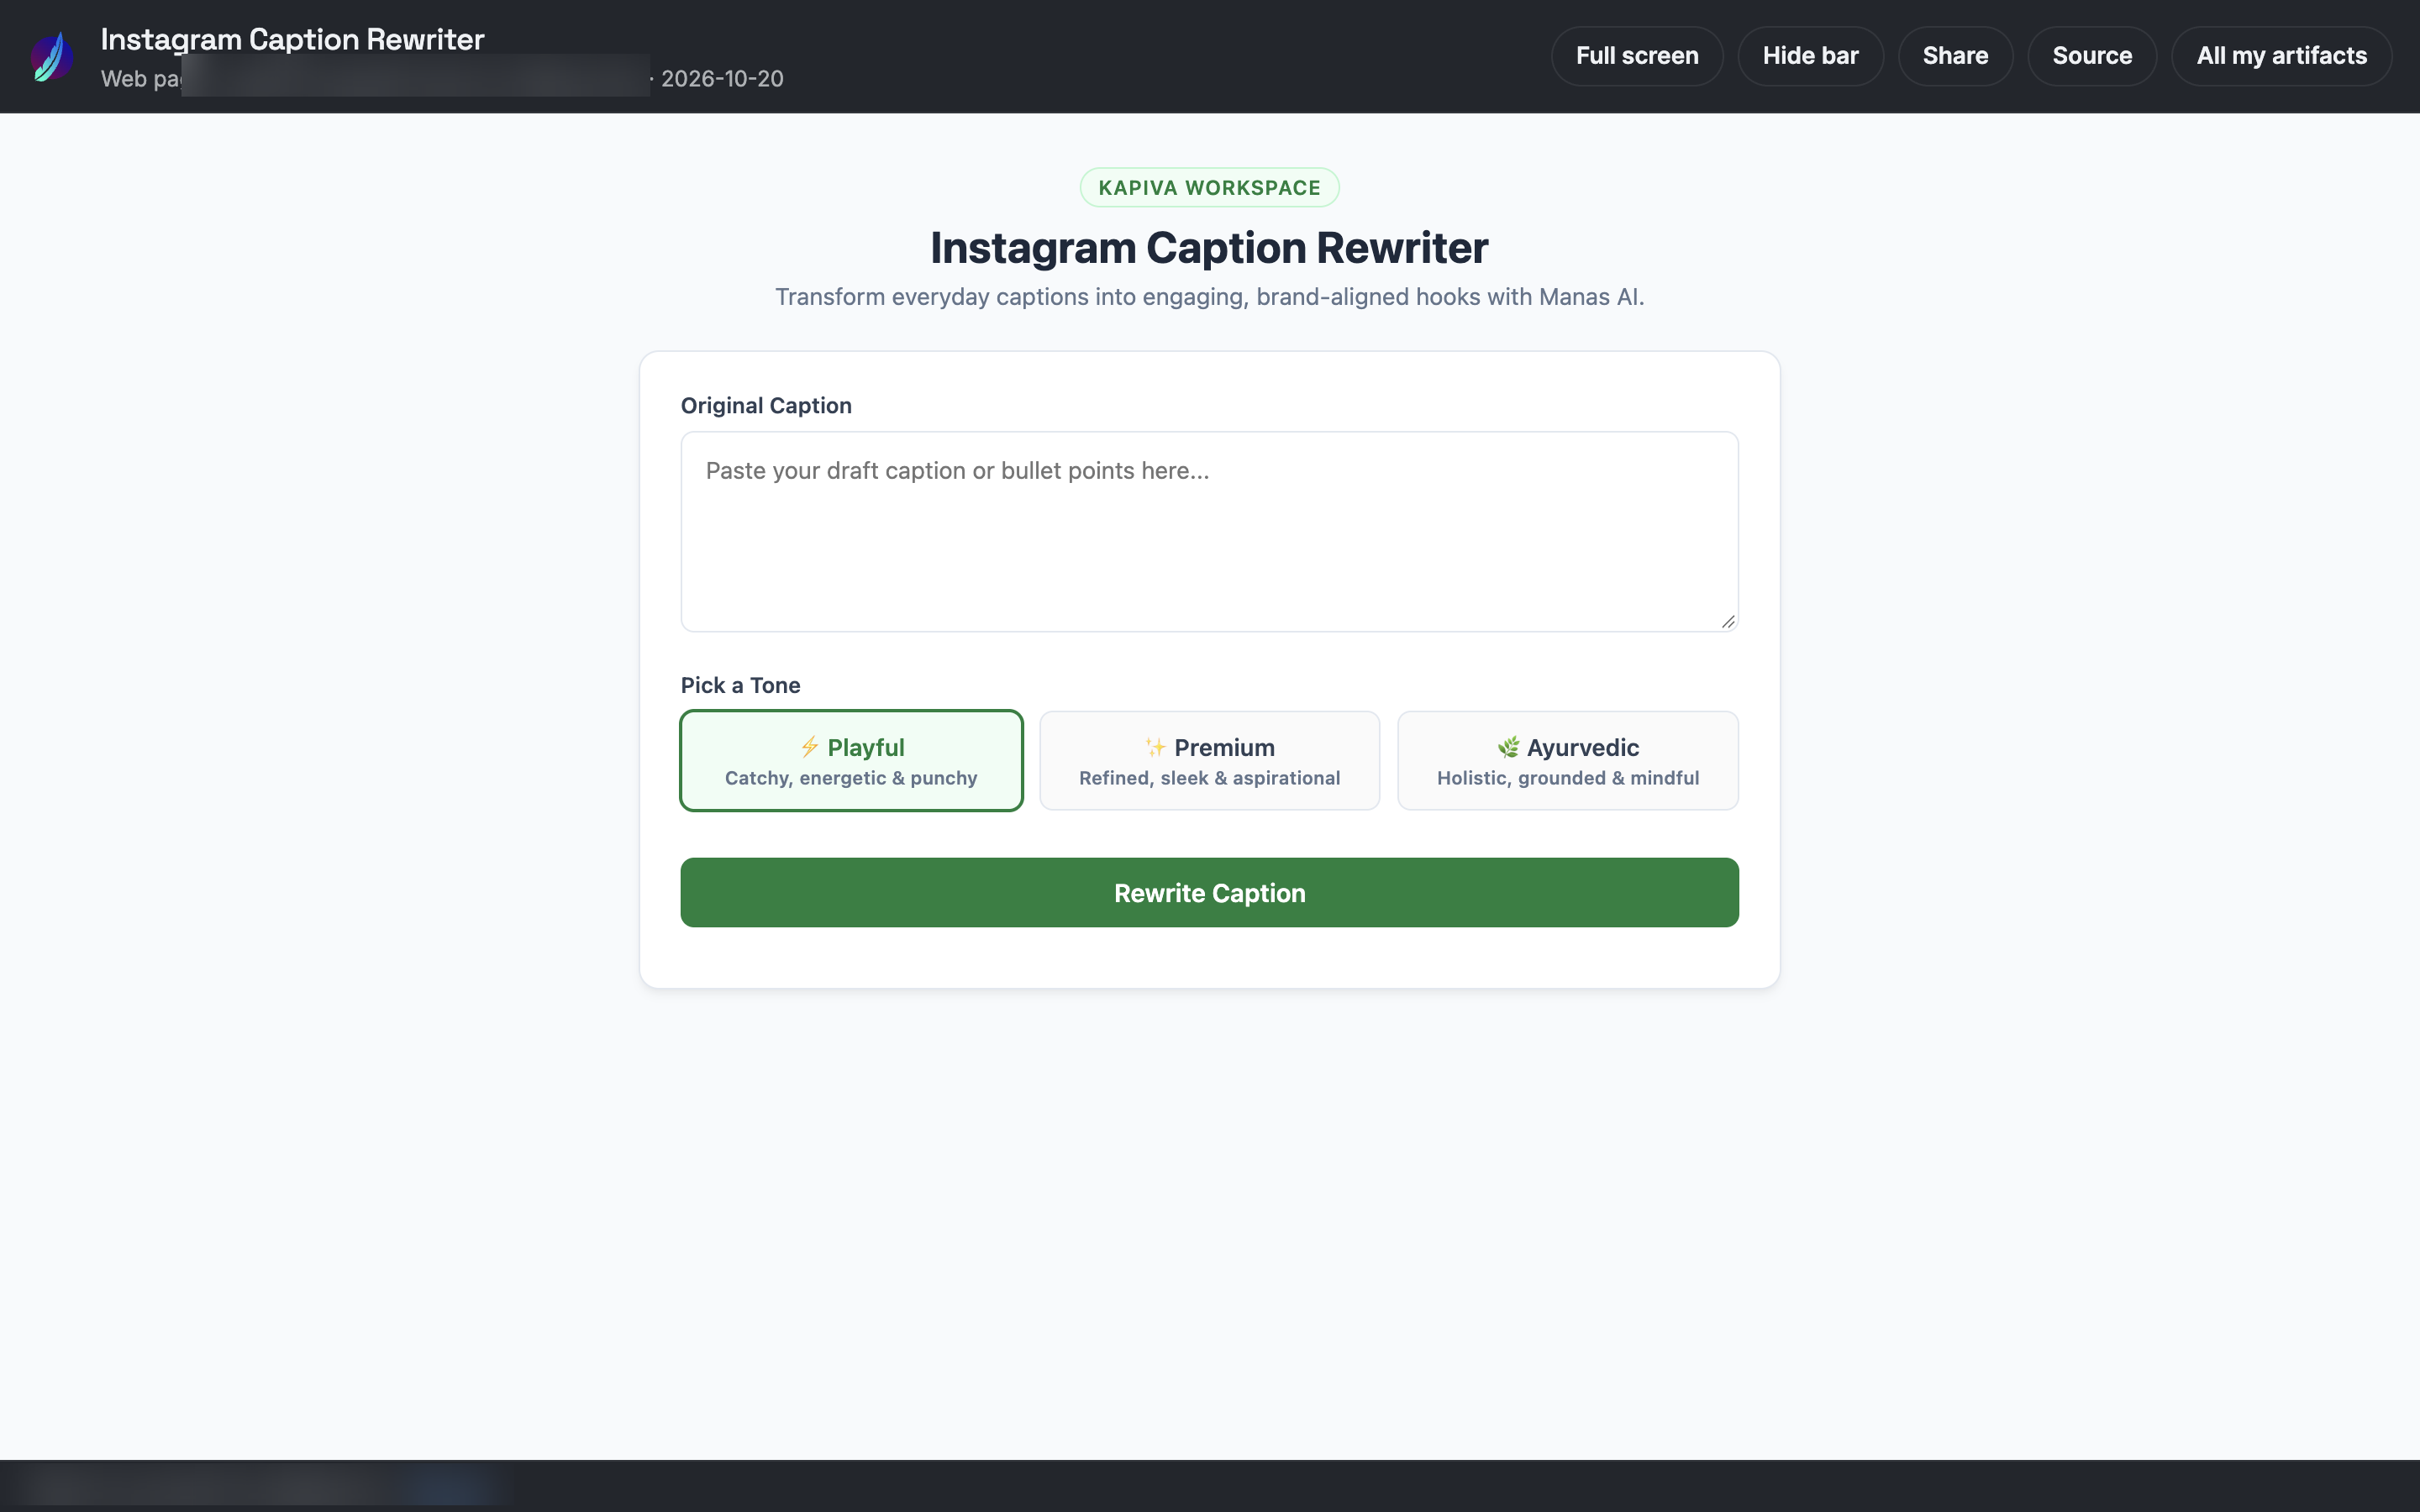Grab the textarea resize handle corner
Image resolution: width=2420 pixels, height=1512 pixels.
[x=1728, y=621]
